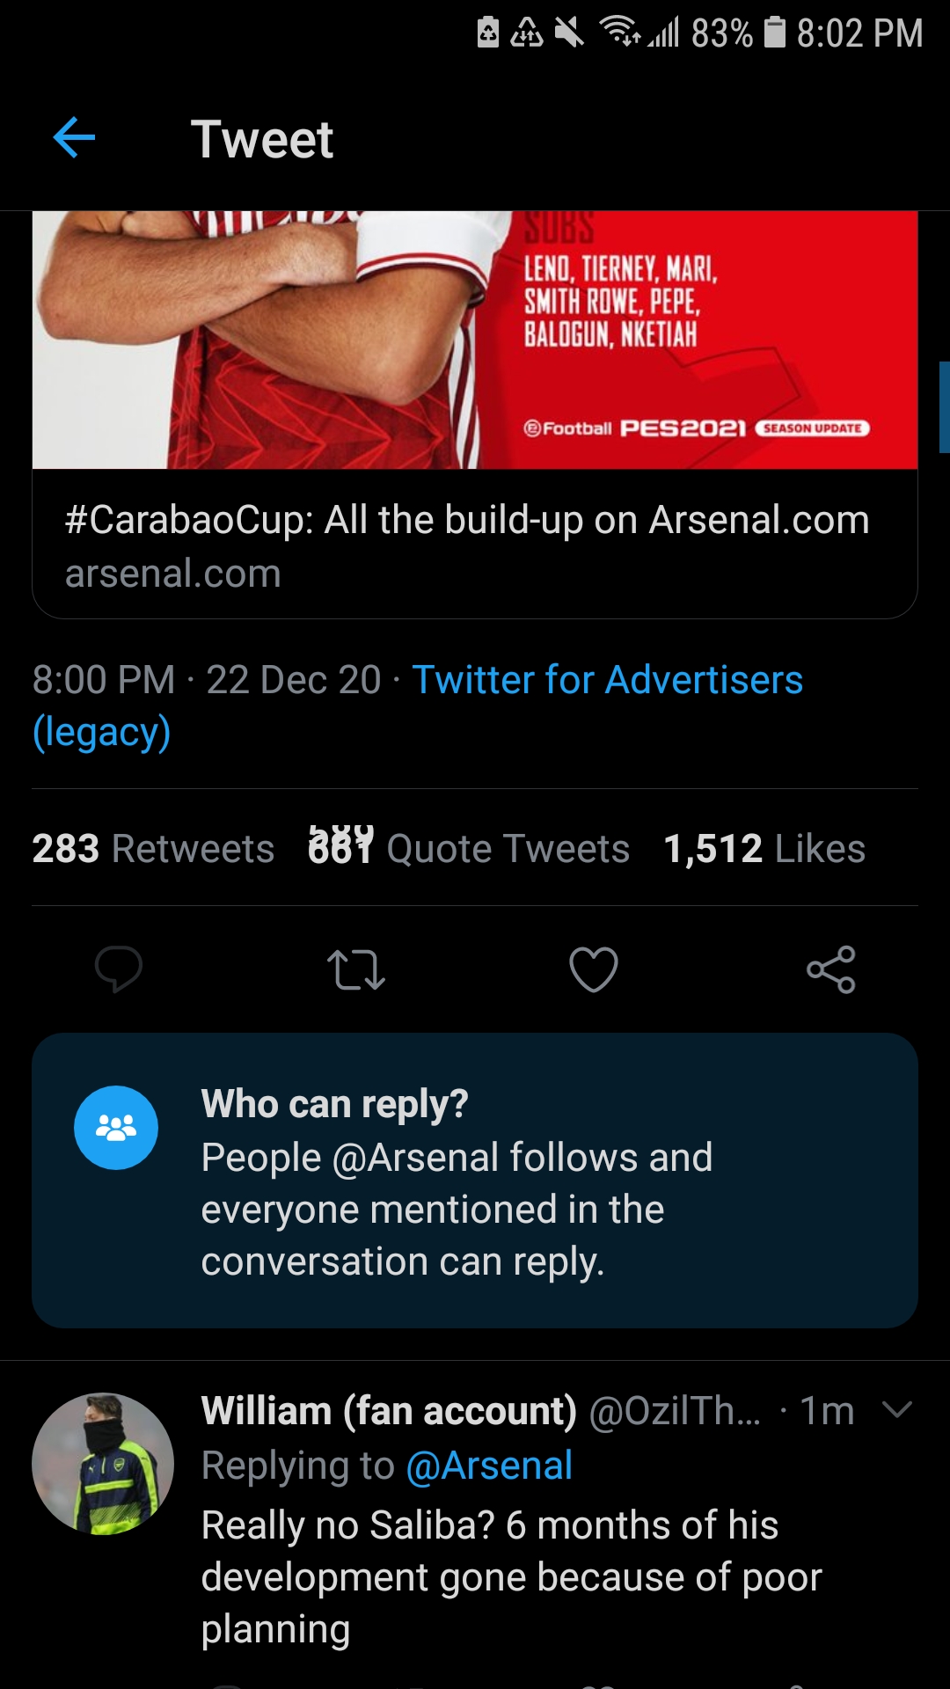Tap the back arrow icon

tap(74, 138)
